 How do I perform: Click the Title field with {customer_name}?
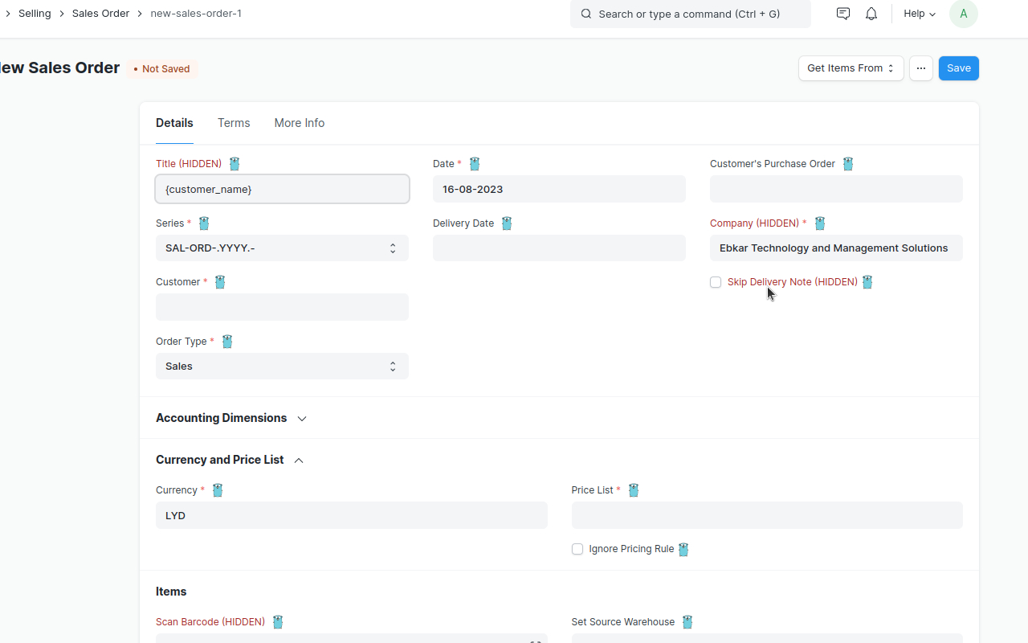coord(282,189)
